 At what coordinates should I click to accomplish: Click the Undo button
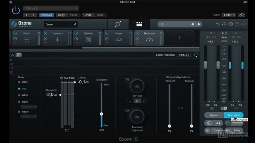point(88,15)
